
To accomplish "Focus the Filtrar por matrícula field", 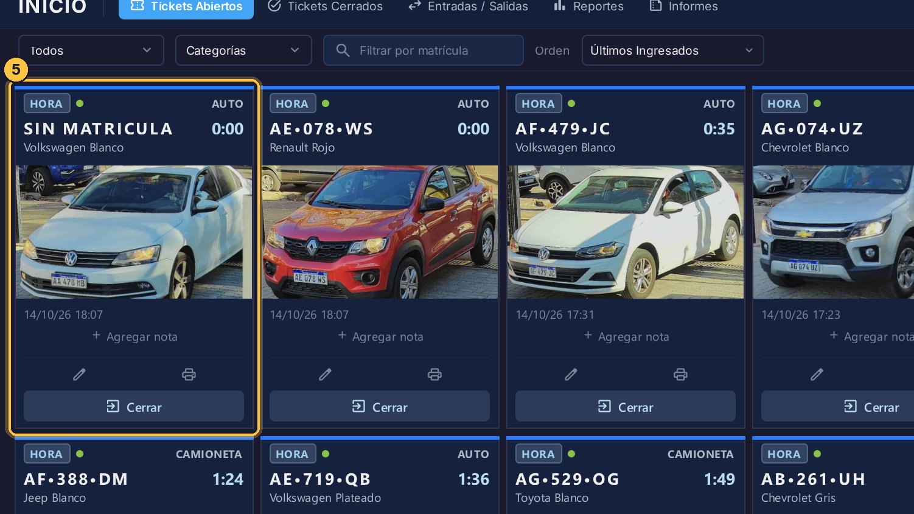I will tap(424, 50).
